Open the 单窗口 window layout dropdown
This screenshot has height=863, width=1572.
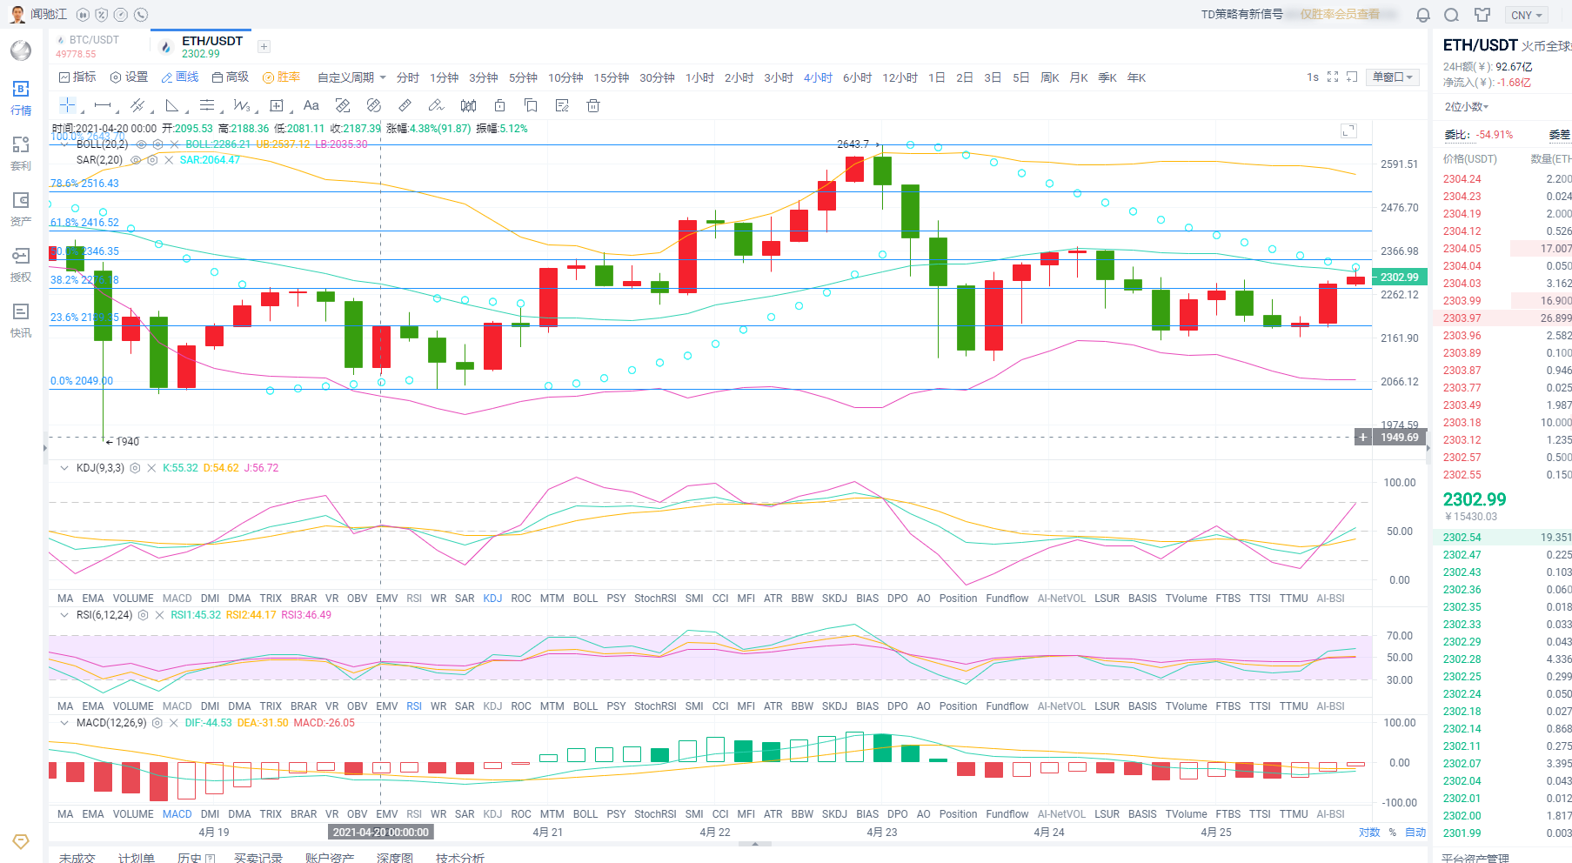click(x=1393, y=77)
